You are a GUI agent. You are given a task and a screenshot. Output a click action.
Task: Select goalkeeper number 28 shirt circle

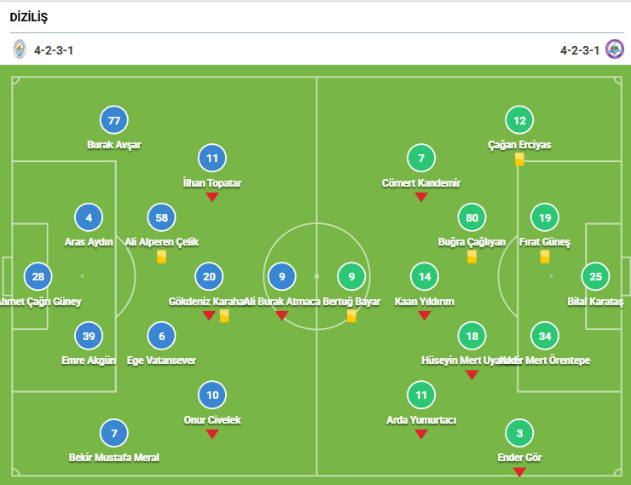tap(38, 276)
